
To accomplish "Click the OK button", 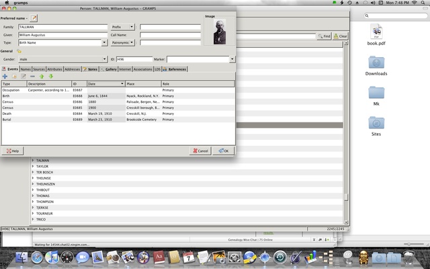I will click(x=224, y=151).
